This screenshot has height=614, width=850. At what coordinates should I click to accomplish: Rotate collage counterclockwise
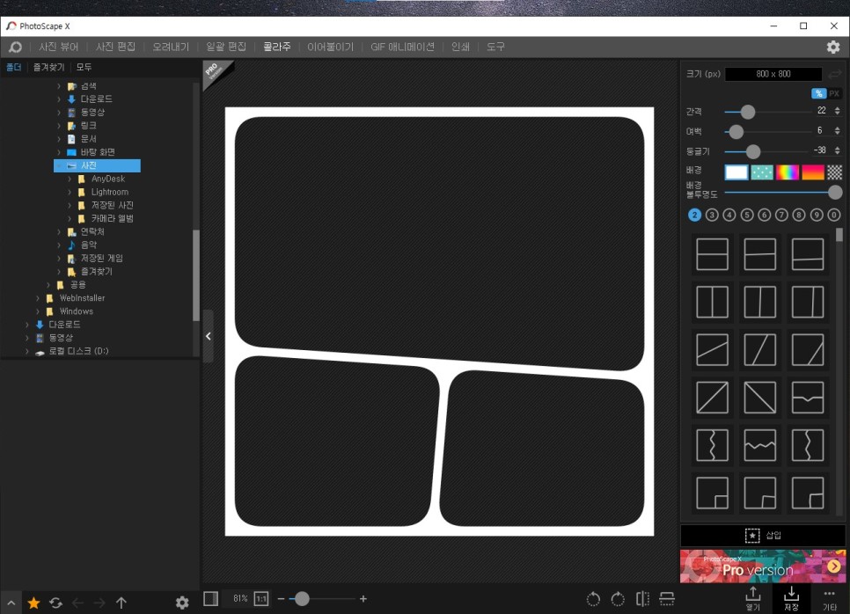pos(594,599)
